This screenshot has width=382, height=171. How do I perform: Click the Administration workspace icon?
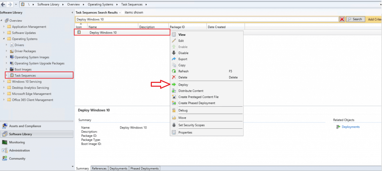4,150
